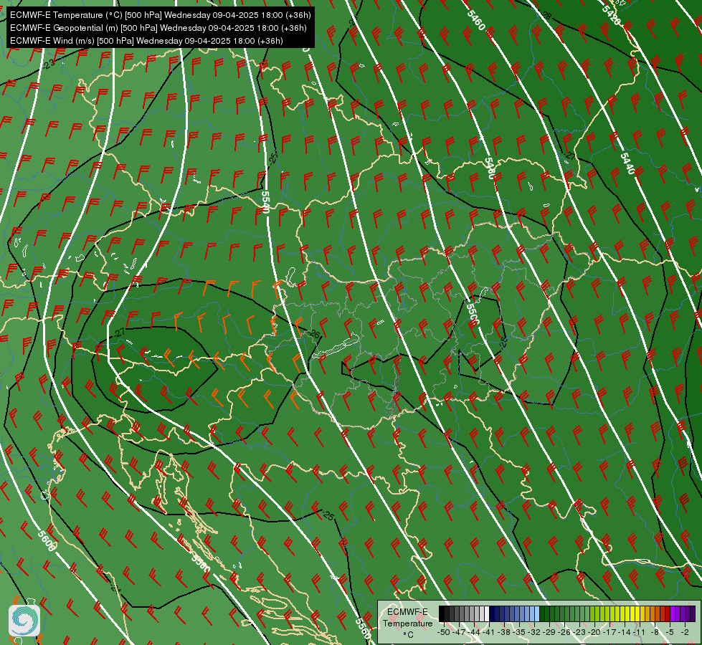Click the -24 isotherm label
Image resolution: width=702 pixels, height=645 pixels.
(x=115, y=589)
